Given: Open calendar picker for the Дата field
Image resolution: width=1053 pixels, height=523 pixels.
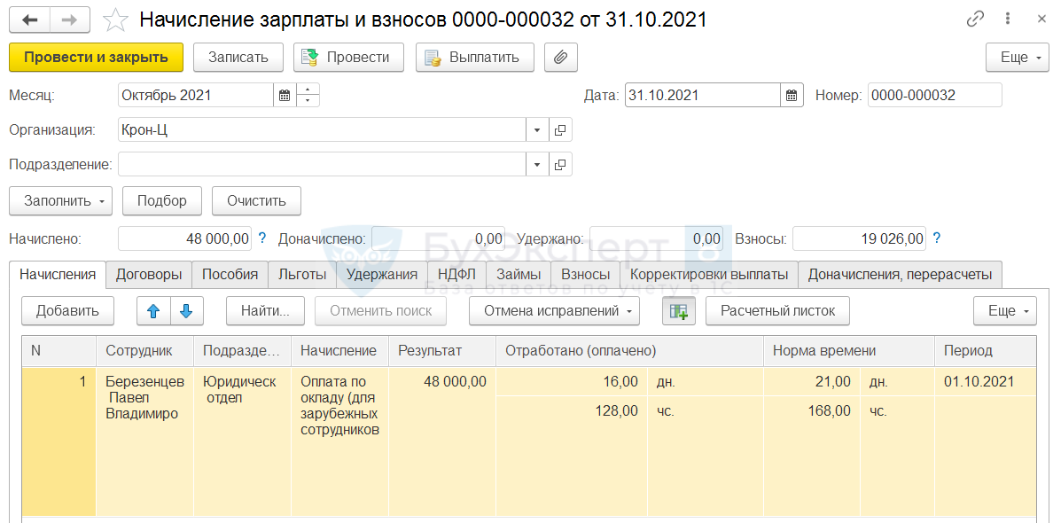Looking at the screenshot, I should pos(792,95).
